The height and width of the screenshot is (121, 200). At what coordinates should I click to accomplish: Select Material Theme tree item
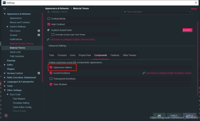(x=17, y=48)
